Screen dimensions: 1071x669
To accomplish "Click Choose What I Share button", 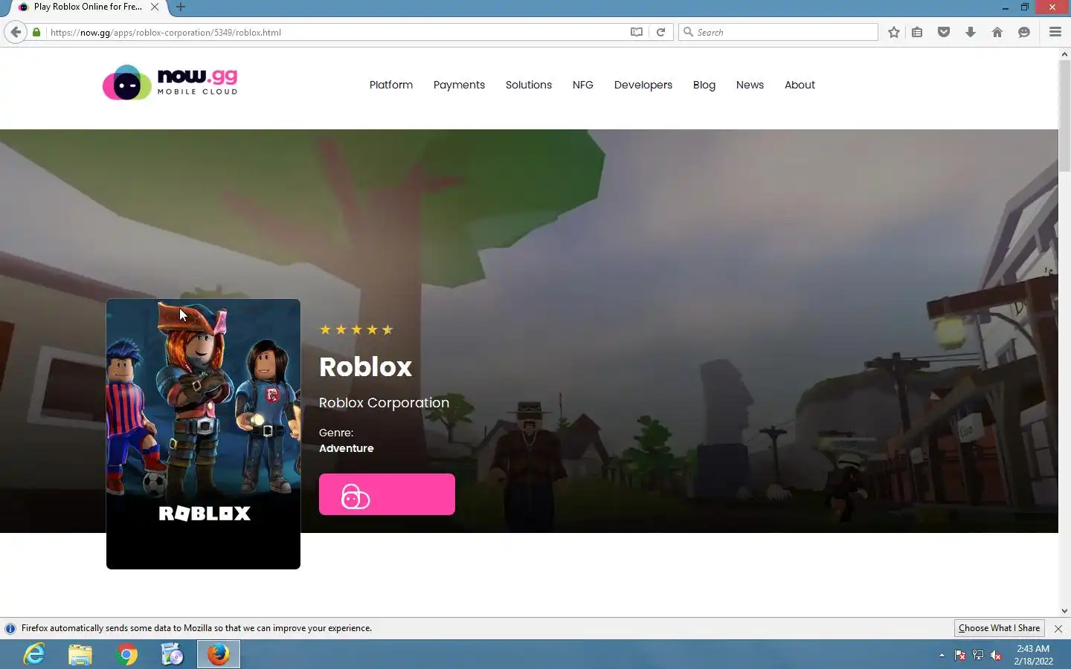I will pyautogui.click(x=999, y=628).
